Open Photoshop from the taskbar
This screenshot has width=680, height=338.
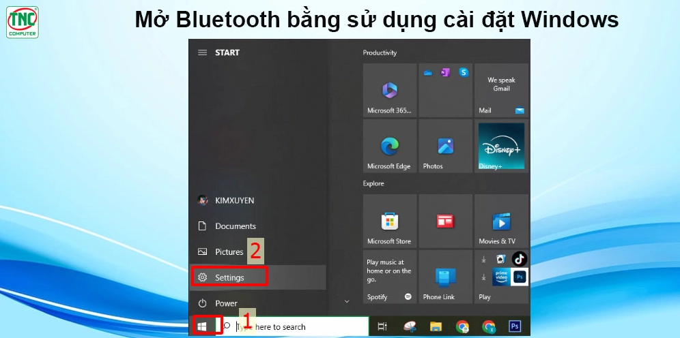[515, 326]
